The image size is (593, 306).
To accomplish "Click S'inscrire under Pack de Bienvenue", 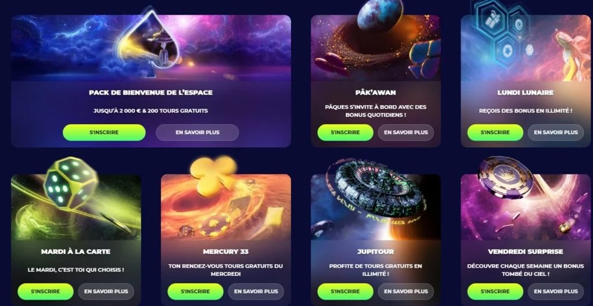I will point(104,132).
